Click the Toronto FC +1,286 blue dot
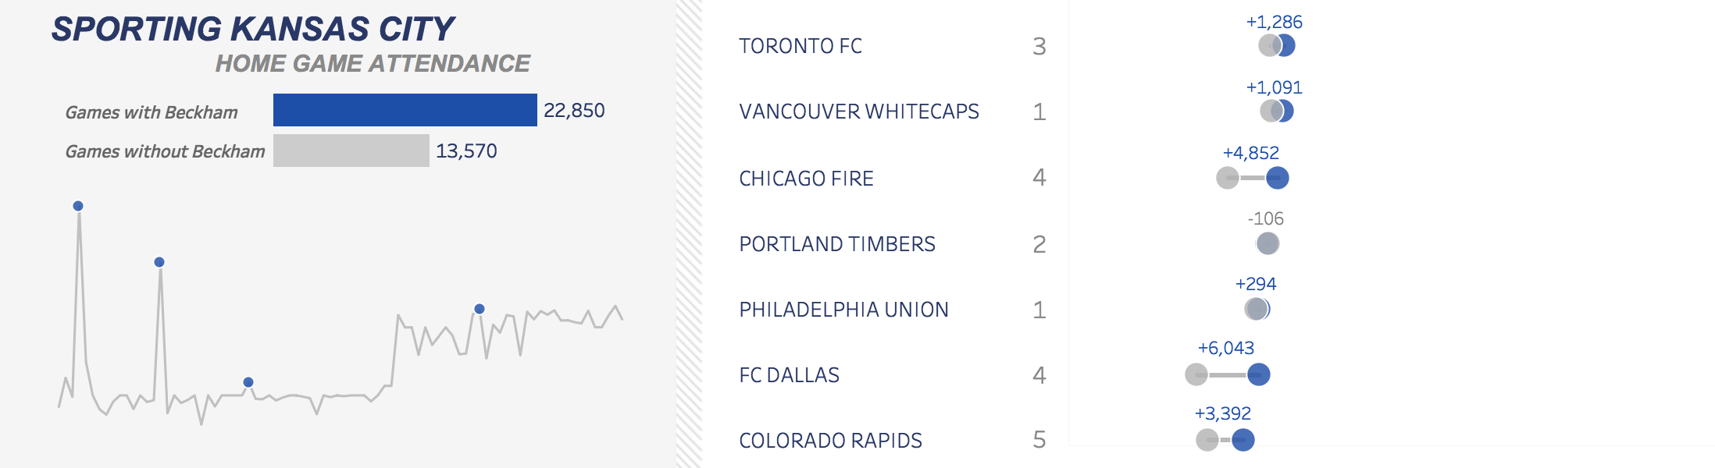 (1285, 45)
